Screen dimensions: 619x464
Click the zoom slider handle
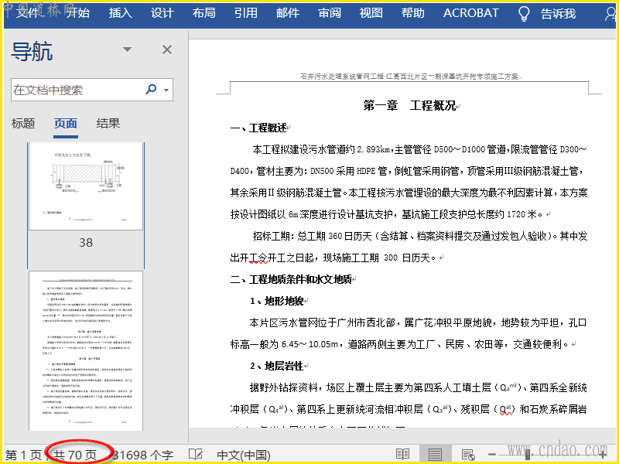pos(528,455)
